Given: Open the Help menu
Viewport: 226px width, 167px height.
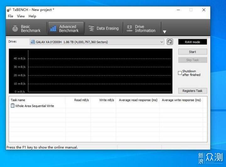Looking at the screenshot, I should pos(32,16).
